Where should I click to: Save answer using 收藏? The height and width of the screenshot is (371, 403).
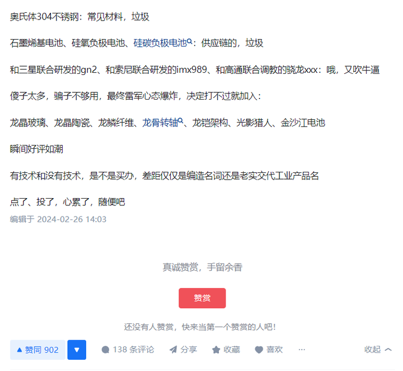pyautogui.click(x=226, y=349)
